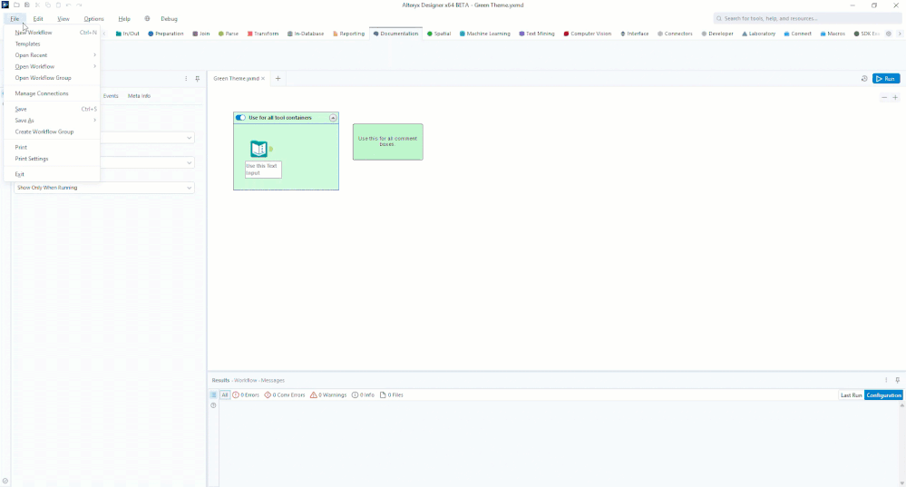Screen dimensions: 906x487
Task: Expand the Open Workflow submenu
Action: (52, 66)
